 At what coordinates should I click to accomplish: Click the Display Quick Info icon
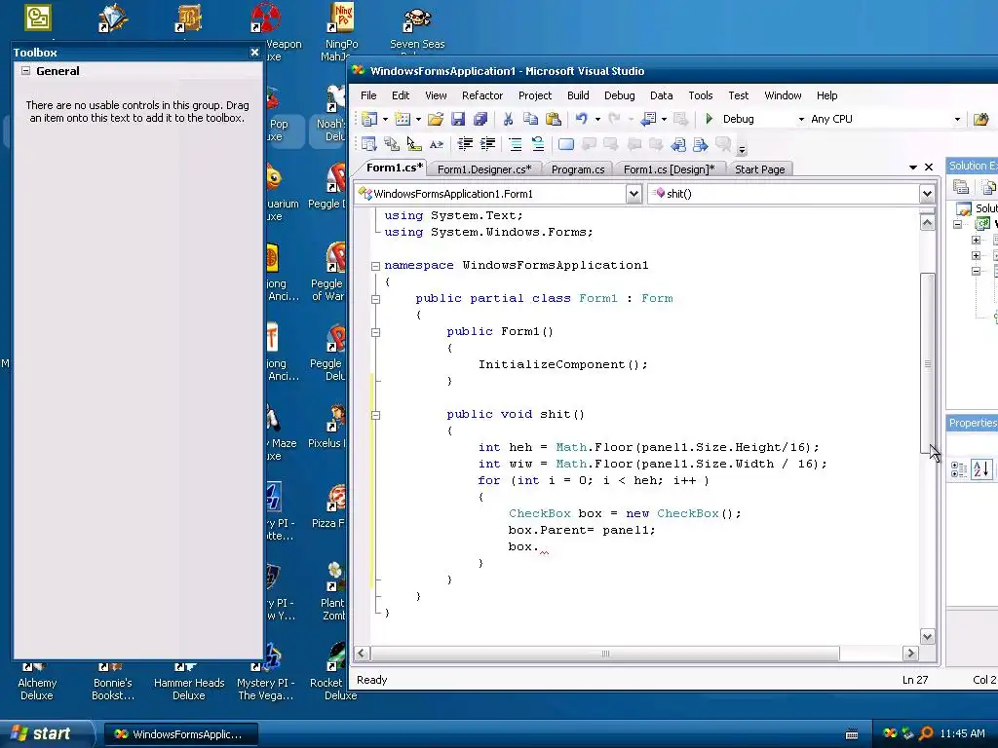413,144
